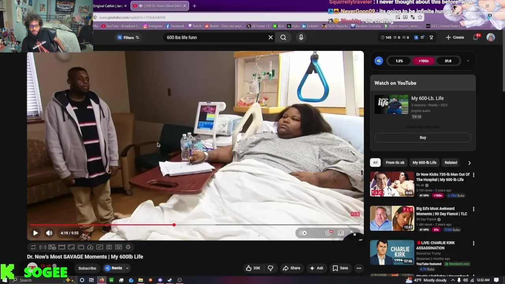
Task: Clear the search query with X
Action: (271, 37)
